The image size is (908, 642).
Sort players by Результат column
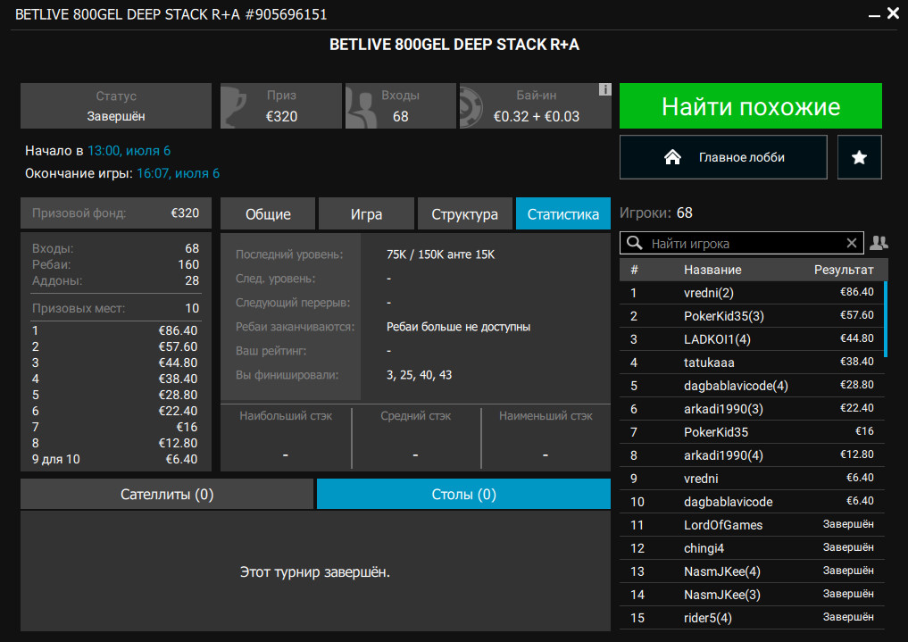[x=844, y=270]
